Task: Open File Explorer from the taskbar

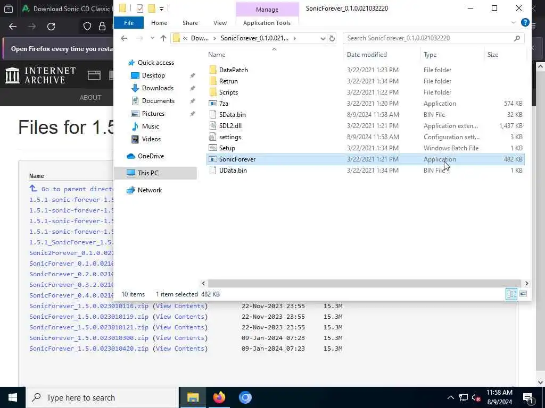Action: pyautogui.click(x=193, y=397)
